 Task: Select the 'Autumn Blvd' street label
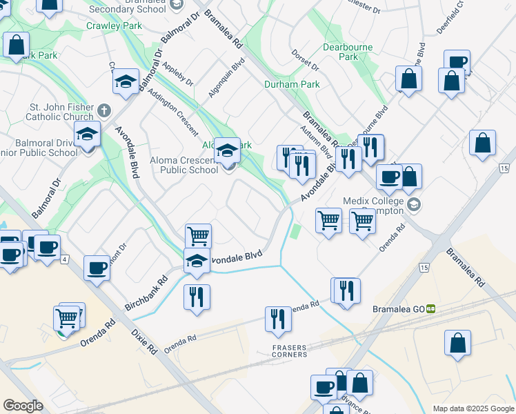tap(316, 141)
